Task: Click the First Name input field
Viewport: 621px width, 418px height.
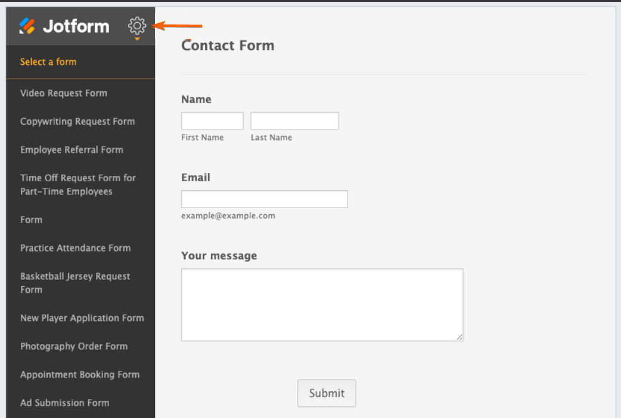Action: pos(212,121)
